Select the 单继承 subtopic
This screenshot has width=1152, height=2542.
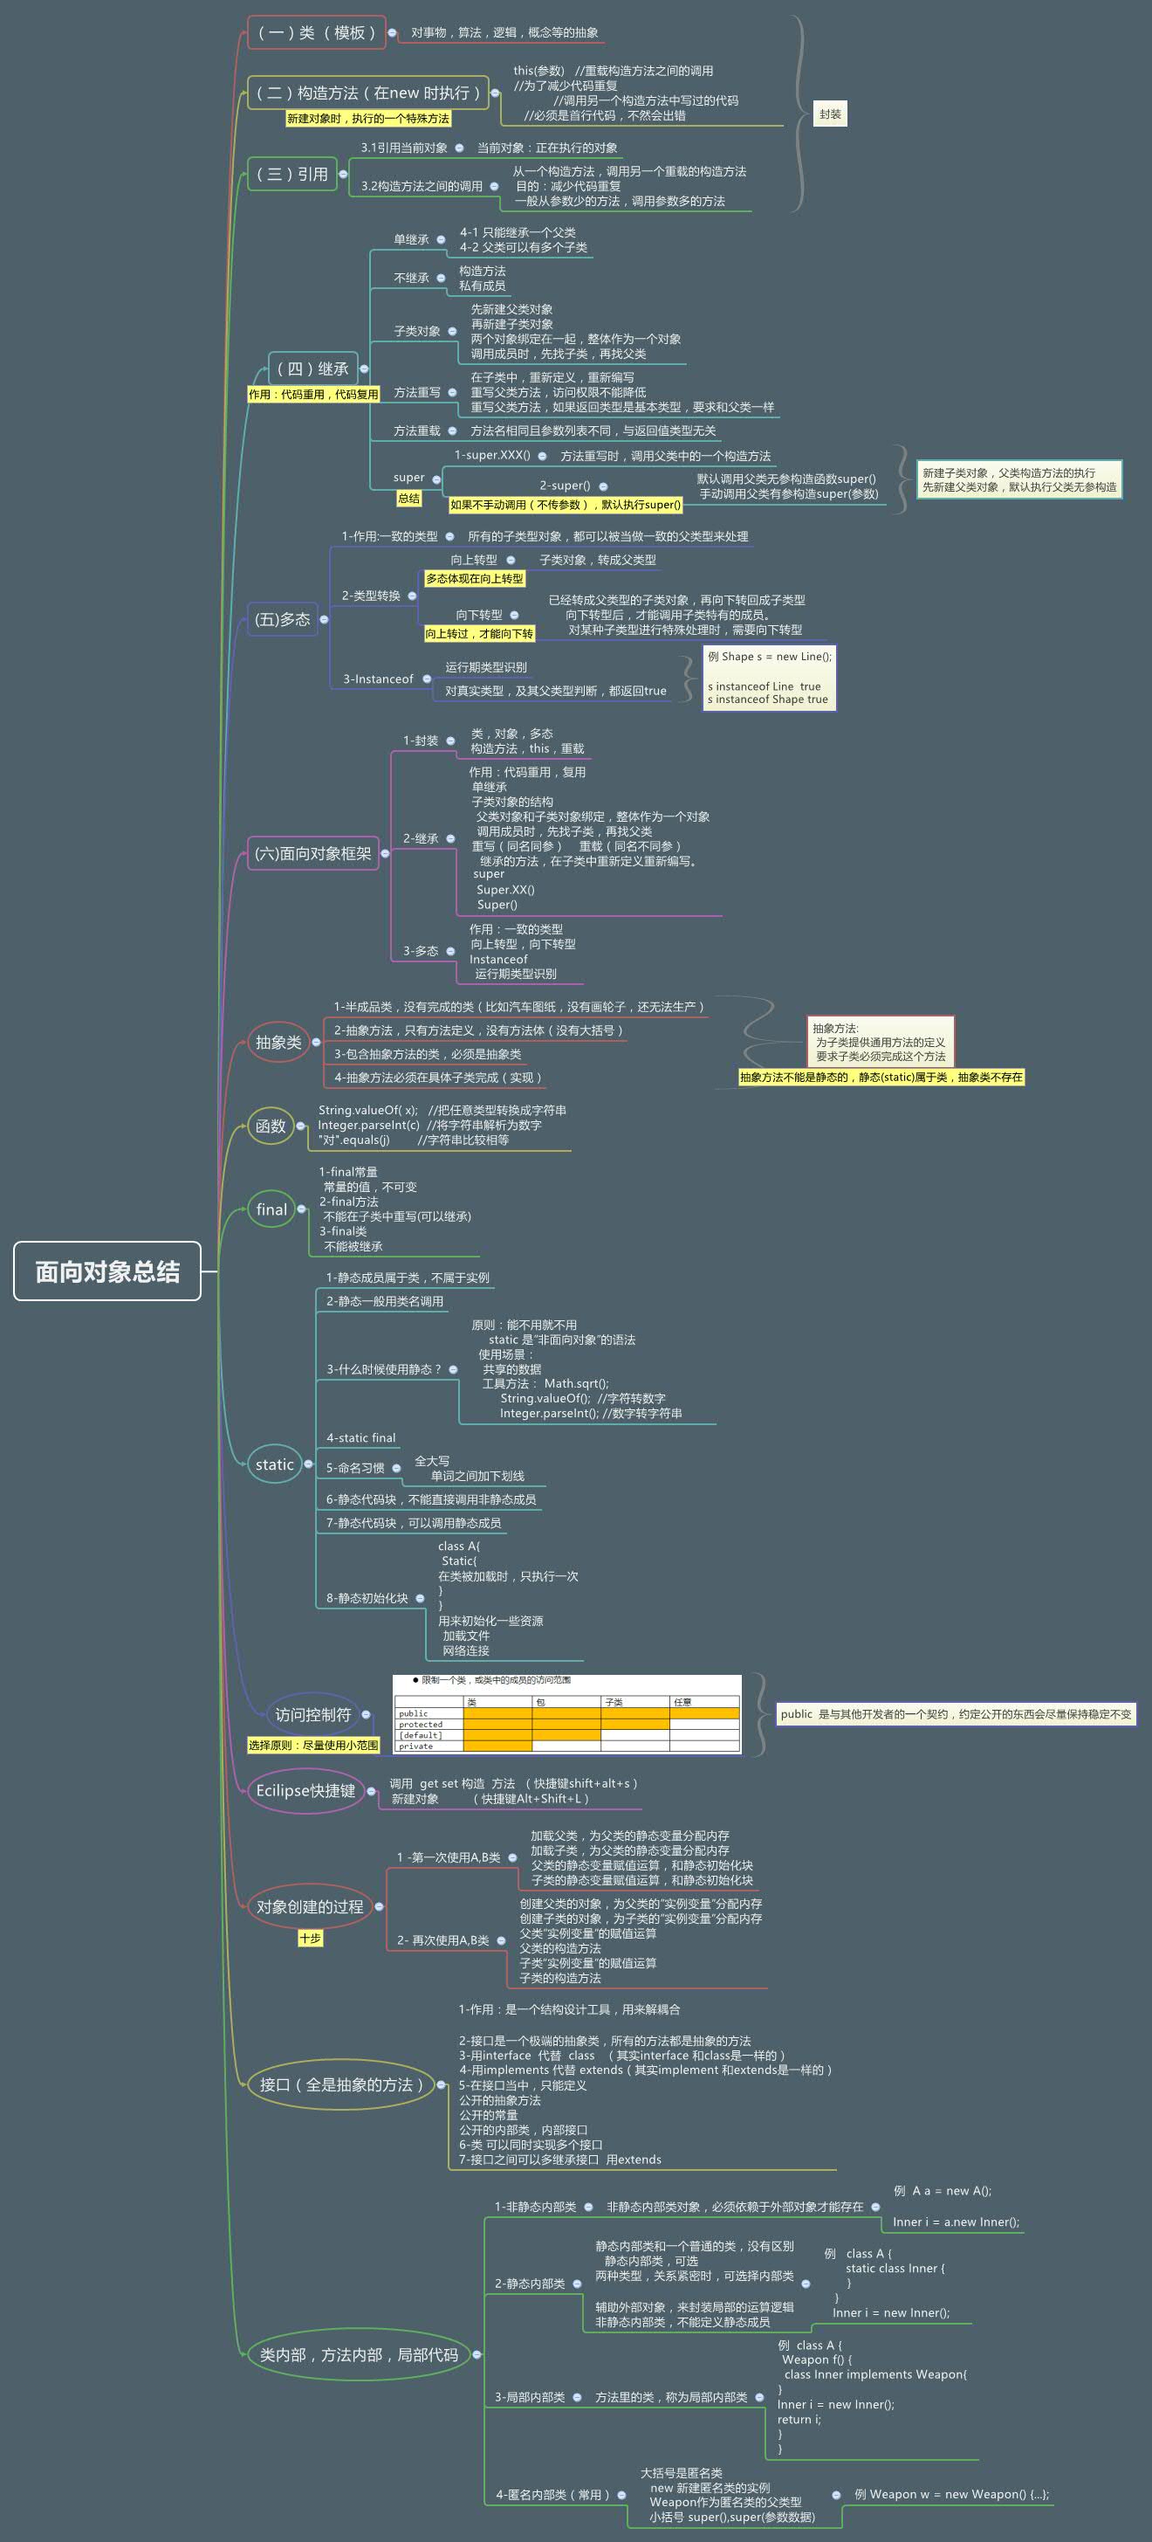click(x=411, y=240)
